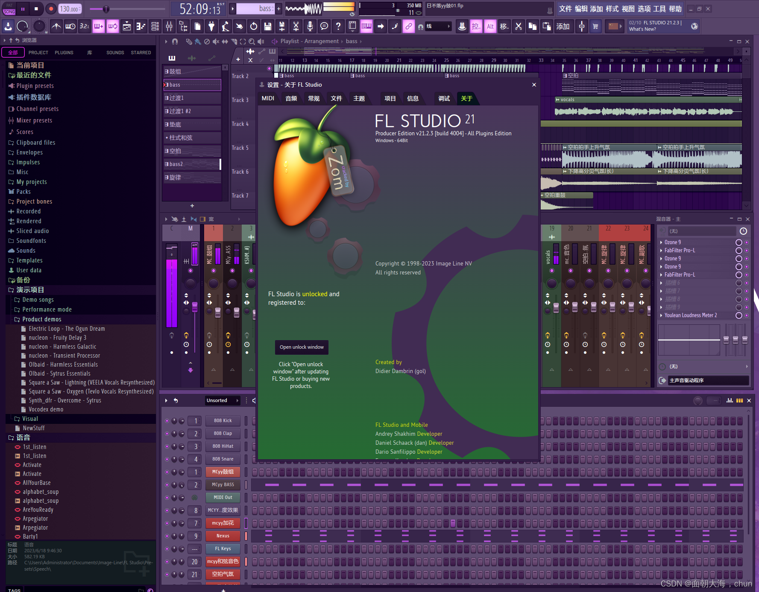
Task: Open the shopping cart icon
Action: 595,26
